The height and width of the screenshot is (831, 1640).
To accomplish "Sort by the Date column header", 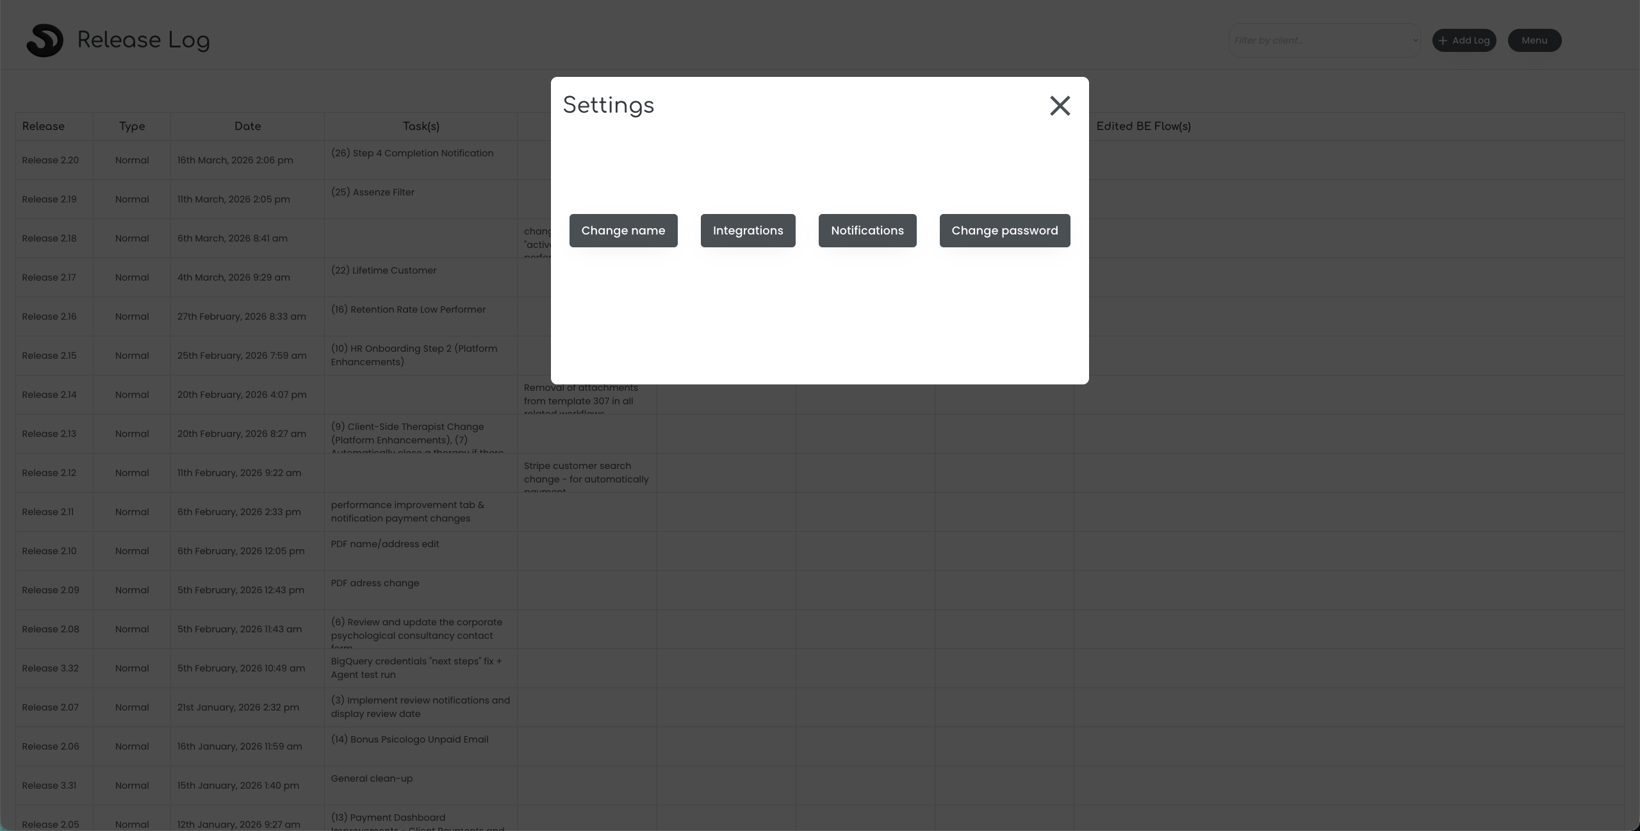I will (x=247, y=126).
